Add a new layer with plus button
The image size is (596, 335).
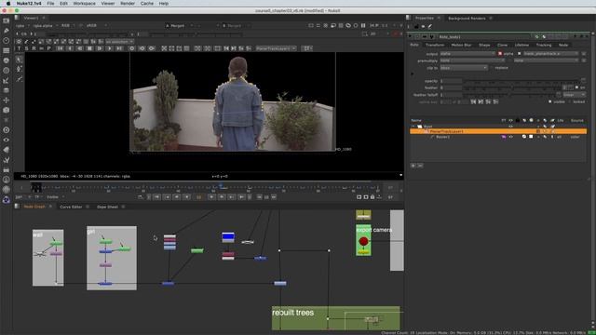[x=413, y=166]
